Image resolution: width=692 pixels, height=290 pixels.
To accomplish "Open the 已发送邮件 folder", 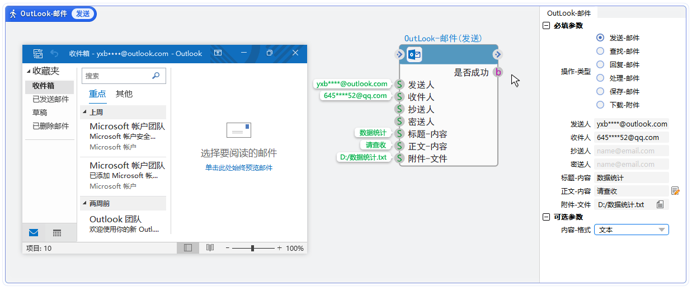I will (50, 99).
